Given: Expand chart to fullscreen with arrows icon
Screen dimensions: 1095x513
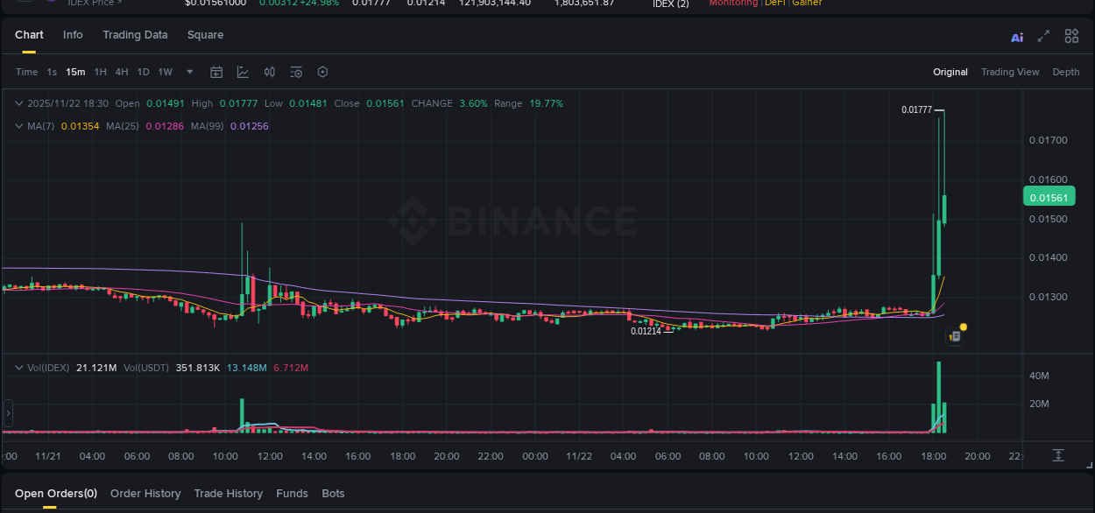Looking at the screenshot, I should pos(1043,37).
